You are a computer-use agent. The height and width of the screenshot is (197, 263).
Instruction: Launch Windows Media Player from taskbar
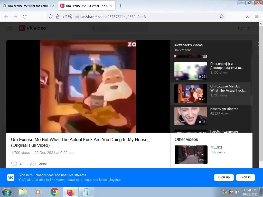pyautogui.click(x=39, y=192)
